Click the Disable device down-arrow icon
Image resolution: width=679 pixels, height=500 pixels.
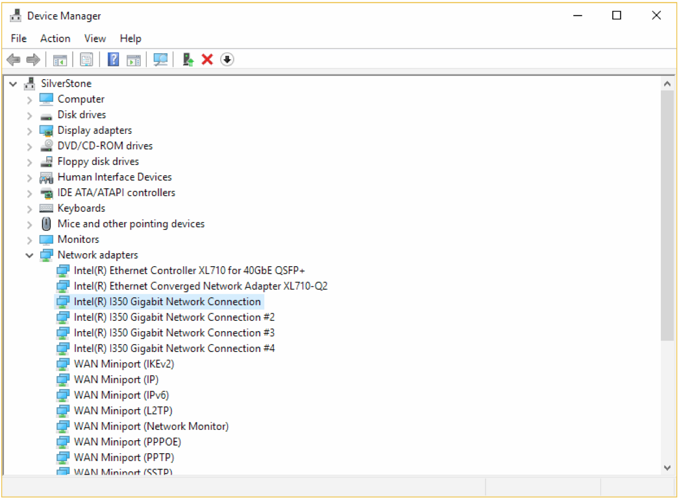coord(227,59)
